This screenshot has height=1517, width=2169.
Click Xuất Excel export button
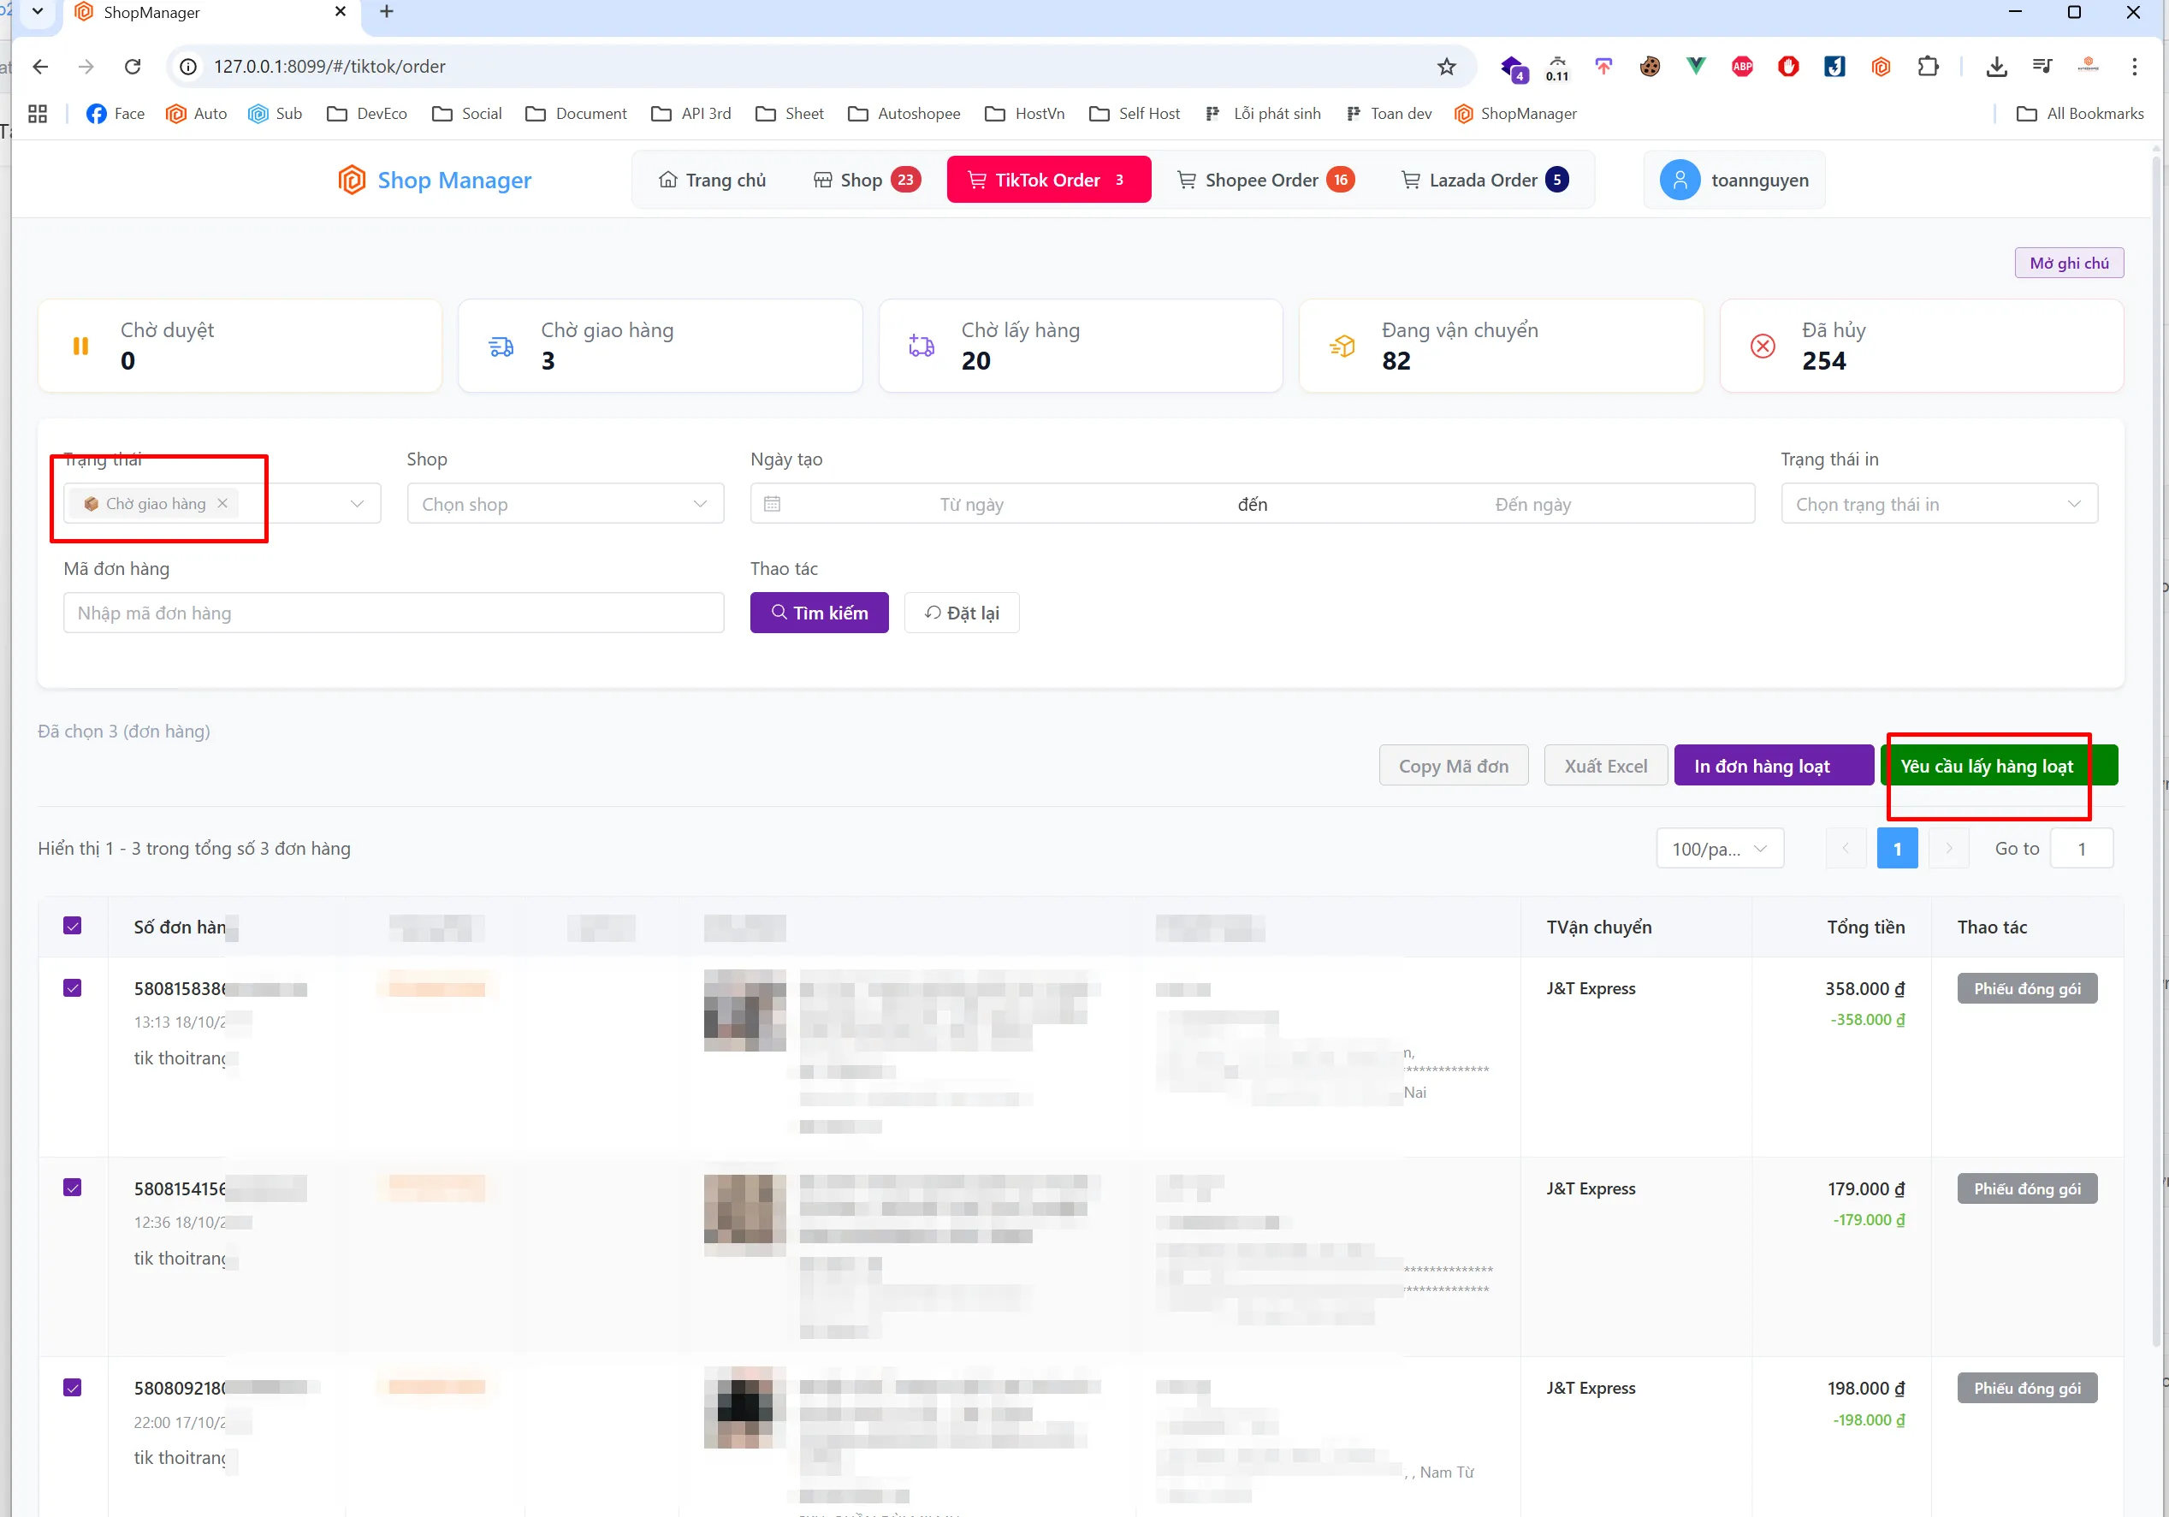(x=1605, y=765)
